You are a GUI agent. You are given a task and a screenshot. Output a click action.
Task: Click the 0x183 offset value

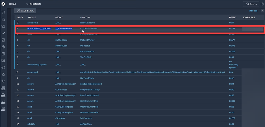coord(232,29)
